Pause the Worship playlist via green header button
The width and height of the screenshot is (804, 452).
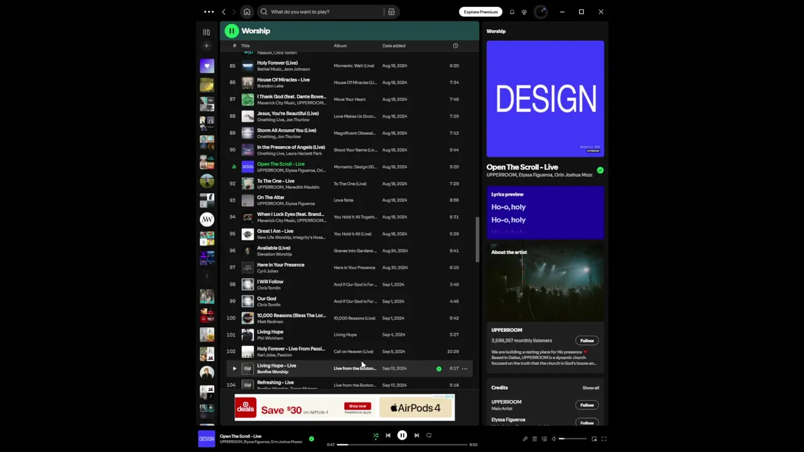coord(231,31)
